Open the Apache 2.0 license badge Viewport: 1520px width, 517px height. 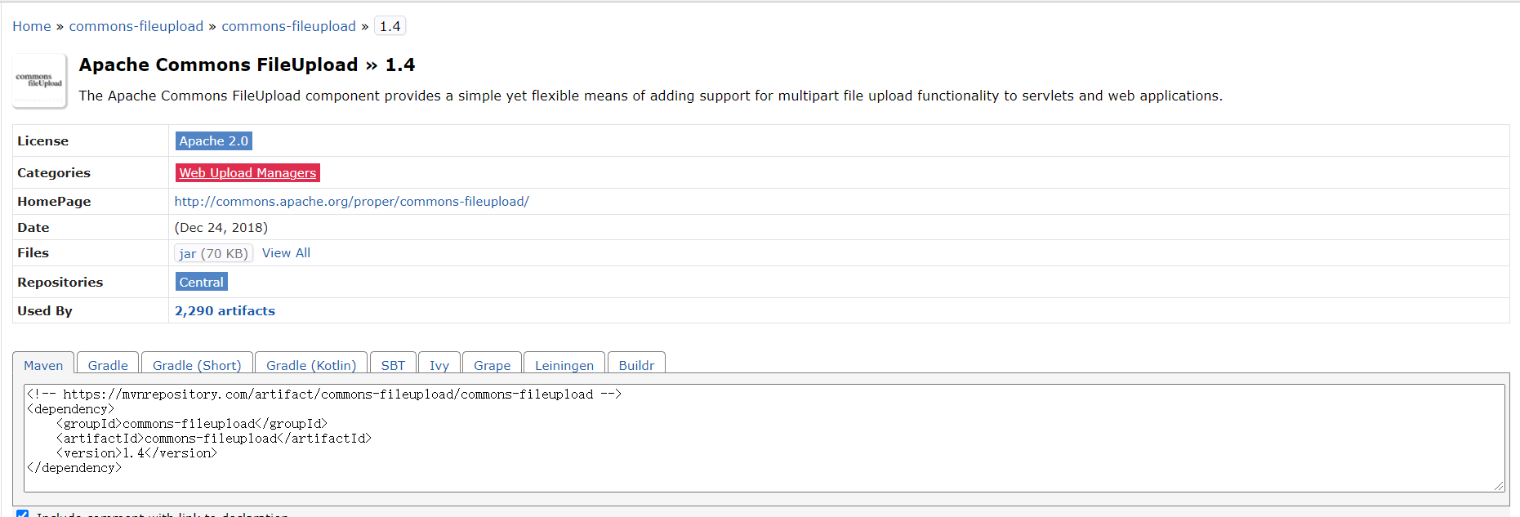pos(213,141)
